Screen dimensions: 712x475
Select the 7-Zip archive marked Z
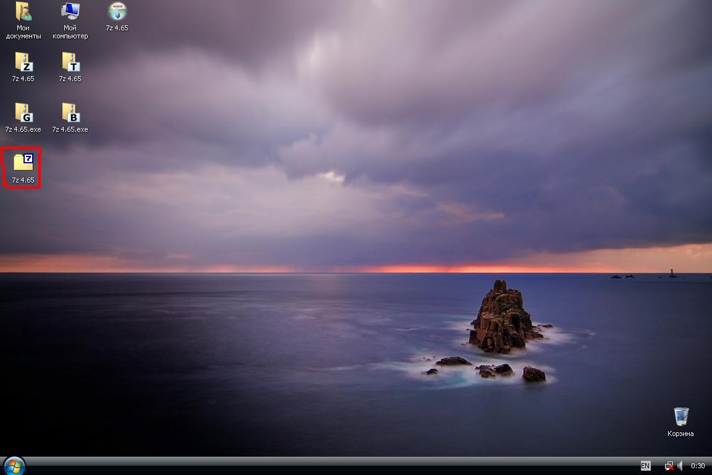(x=23, y=62)
